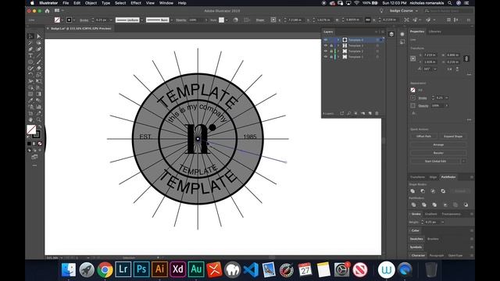Click the stroke color swatch in control bar

pyautogui.click(x=69, y=20)
